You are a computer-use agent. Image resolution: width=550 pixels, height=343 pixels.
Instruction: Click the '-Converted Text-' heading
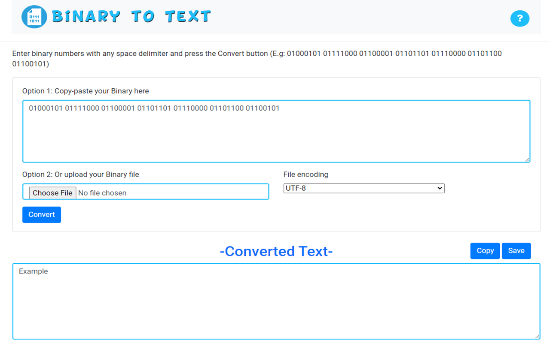pyautogui.click(x=276, y=251)
